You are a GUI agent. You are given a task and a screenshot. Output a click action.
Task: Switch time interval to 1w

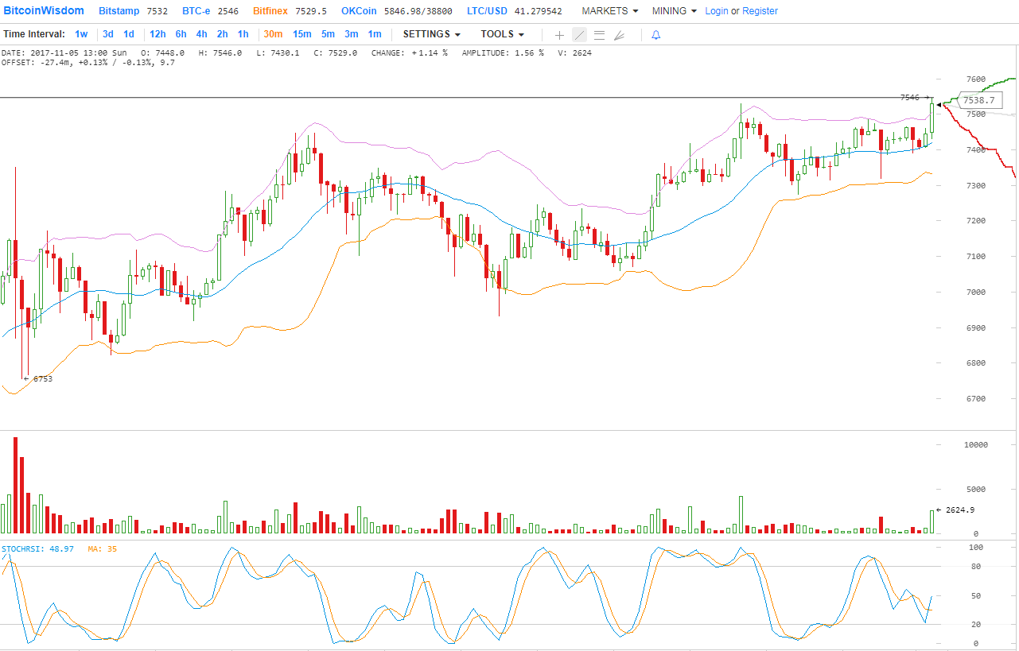(x=81, y=34)
